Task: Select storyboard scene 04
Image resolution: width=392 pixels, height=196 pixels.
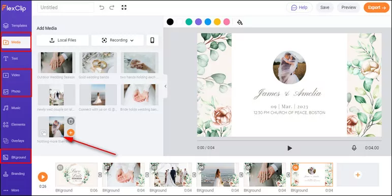Action: pos(217,175)
